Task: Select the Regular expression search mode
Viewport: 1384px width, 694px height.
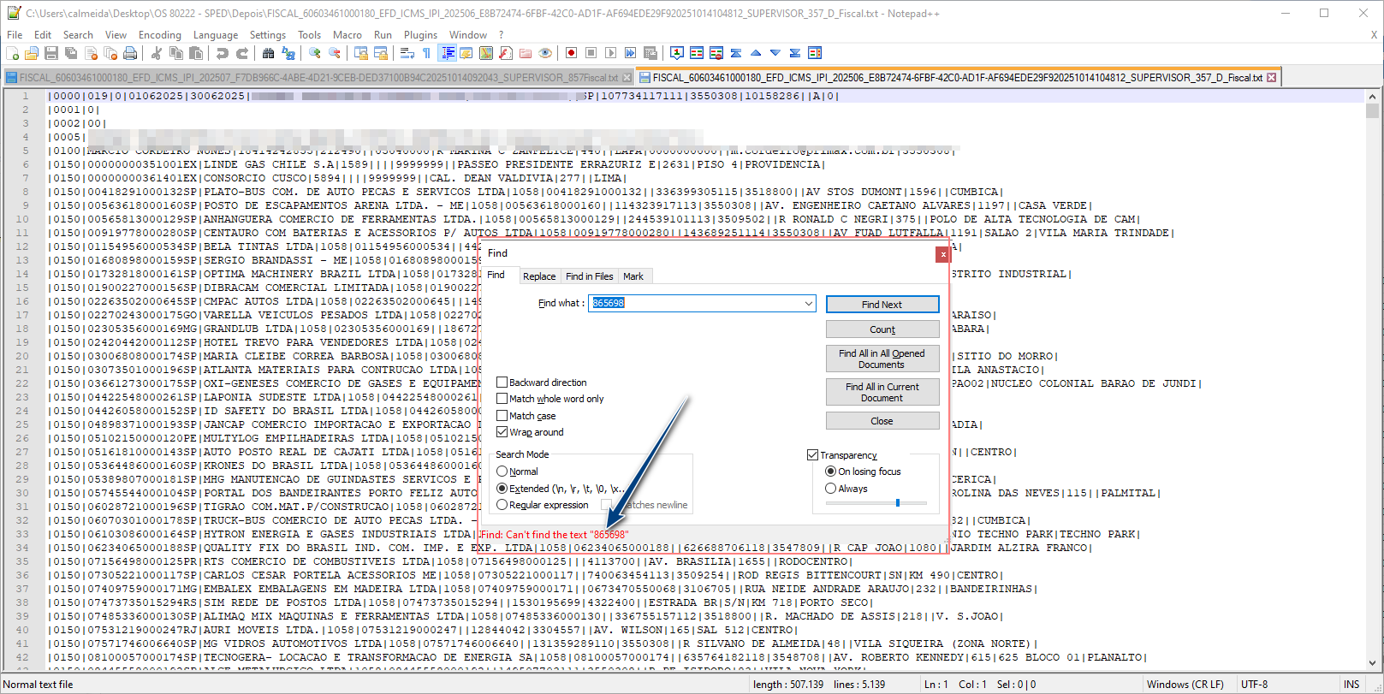Action: (x=502, y=505)
